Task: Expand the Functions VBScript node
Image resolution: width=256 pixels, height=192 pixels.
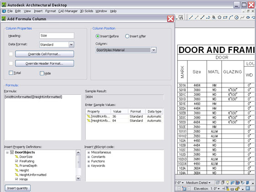Action: (89, 161)
